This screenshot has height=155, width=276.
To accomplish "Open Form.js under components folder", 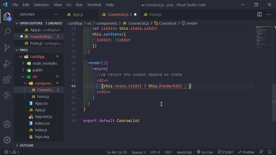I will (39, 96).
